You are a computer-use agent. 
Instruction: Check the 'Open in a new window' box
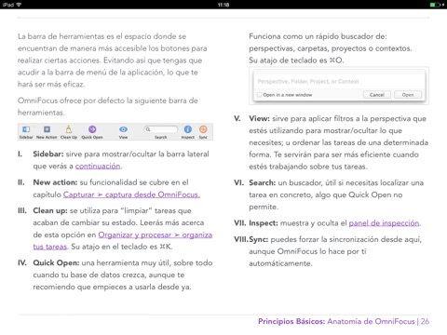[x=259, y=95]
